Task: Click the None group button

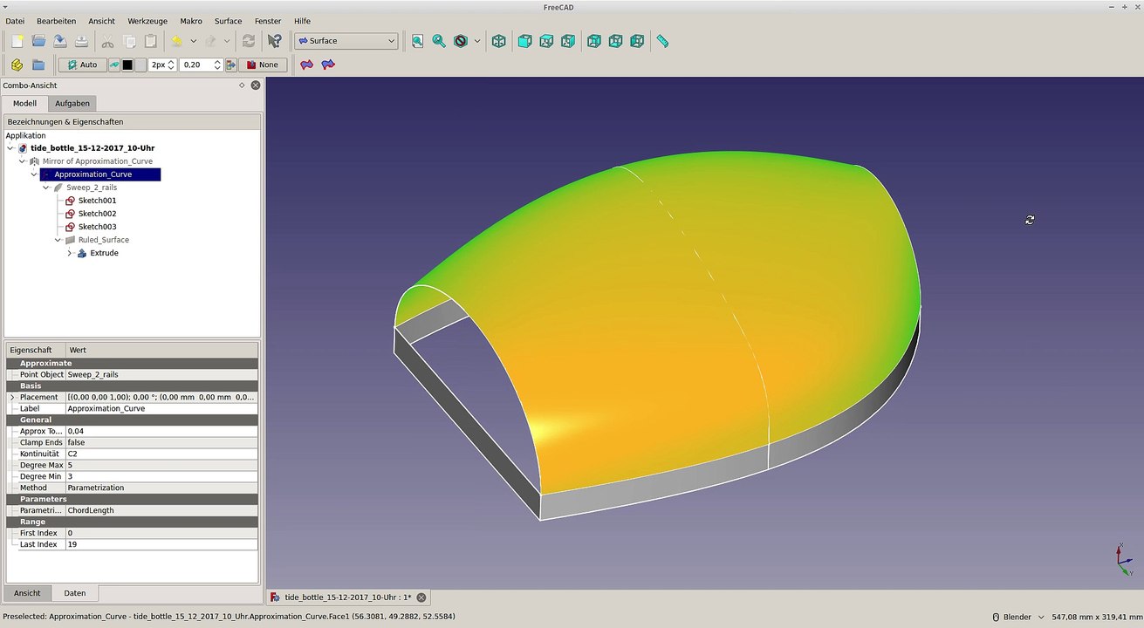Action: (263, 65)
